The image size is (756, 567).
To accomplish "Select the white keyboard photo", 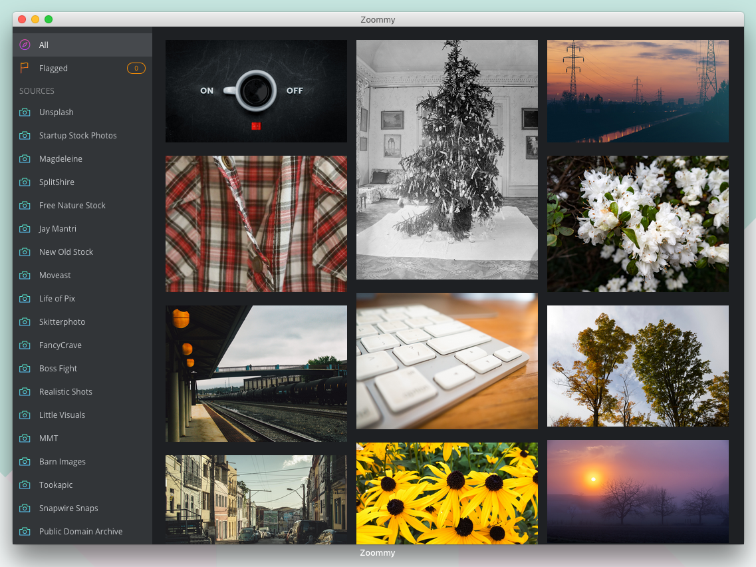I will (447, 361).
